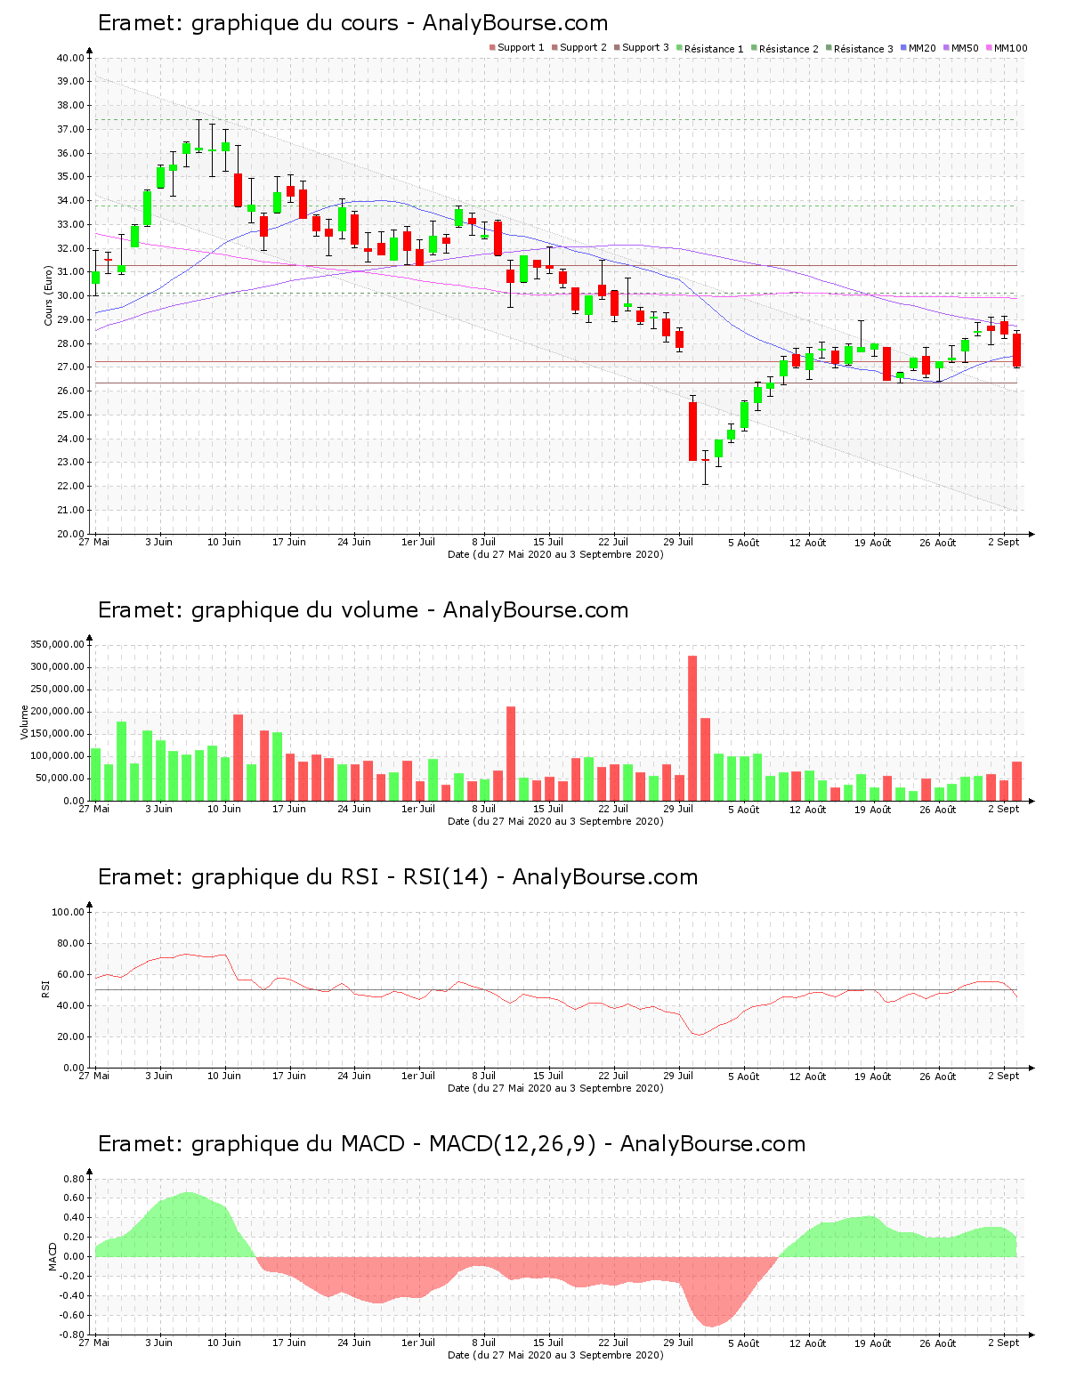Click the vertical 'RSI' axis label

[x=44, y=988]
